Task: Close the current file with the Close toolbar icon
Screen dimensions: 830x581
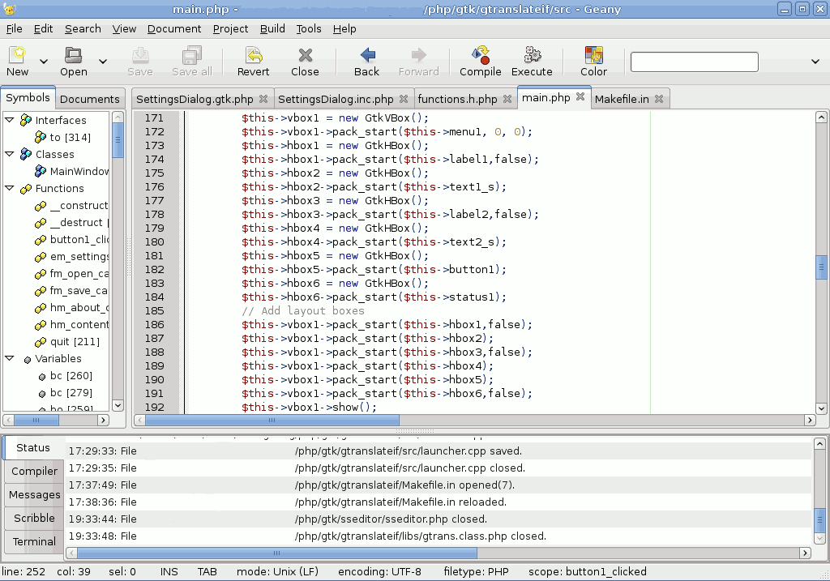Action: point(305,55)
